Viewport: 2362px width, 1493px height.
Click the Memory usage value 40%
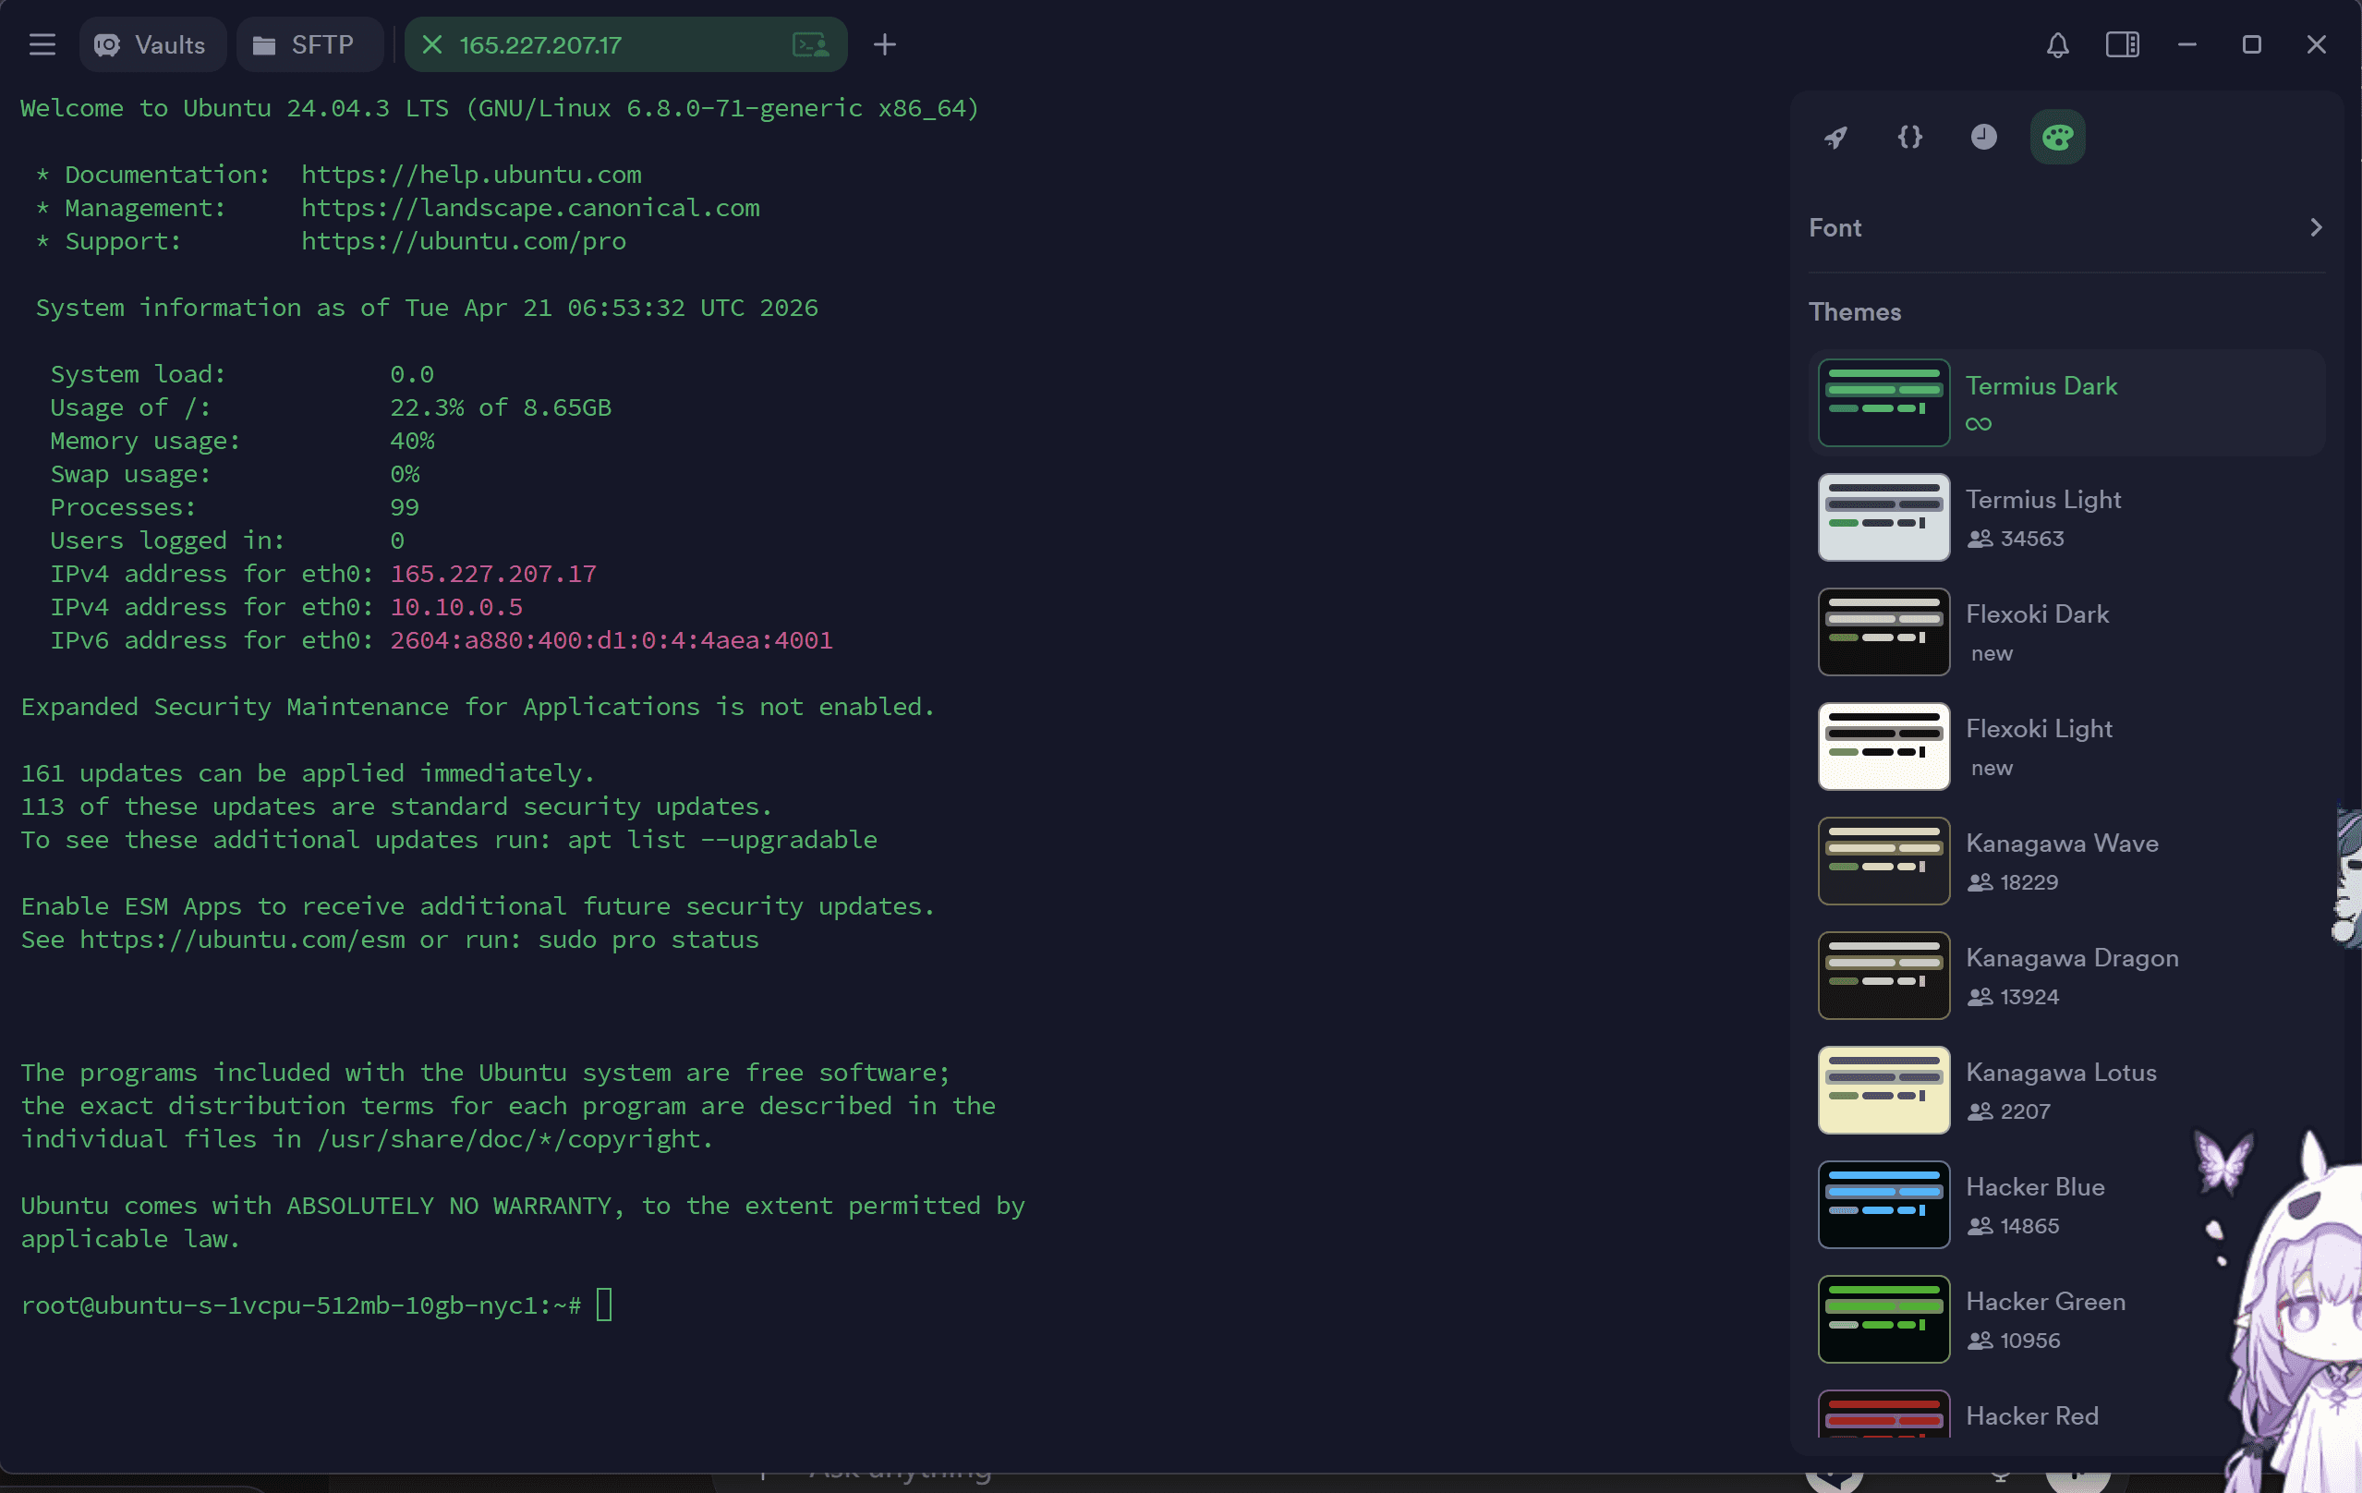pos(412,442)
